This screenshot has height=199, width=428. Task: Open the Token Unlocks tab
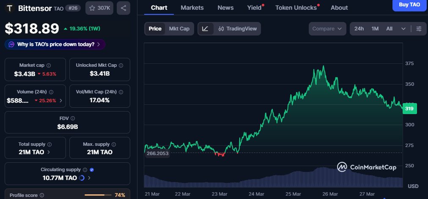coord(296,8)
